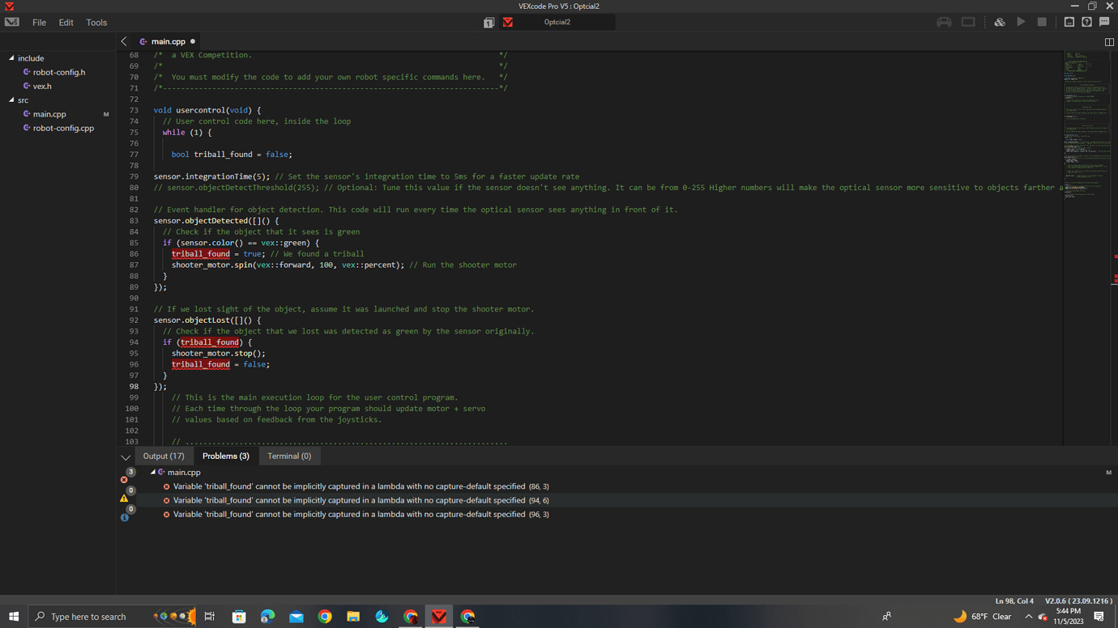Toggle the info messages indicator
Screen dimensions: 1118x628
124,516
